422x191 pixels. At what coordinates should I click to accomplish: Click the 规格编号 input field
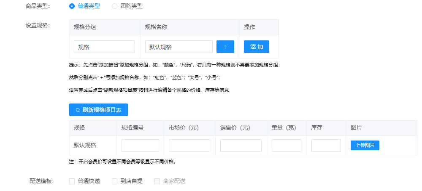coord(140,146)
